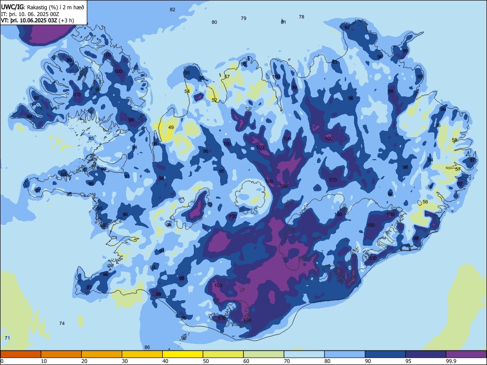Select the purple legend swatch above 99.9
487x365 pixels.
click(x=466, y=354)
